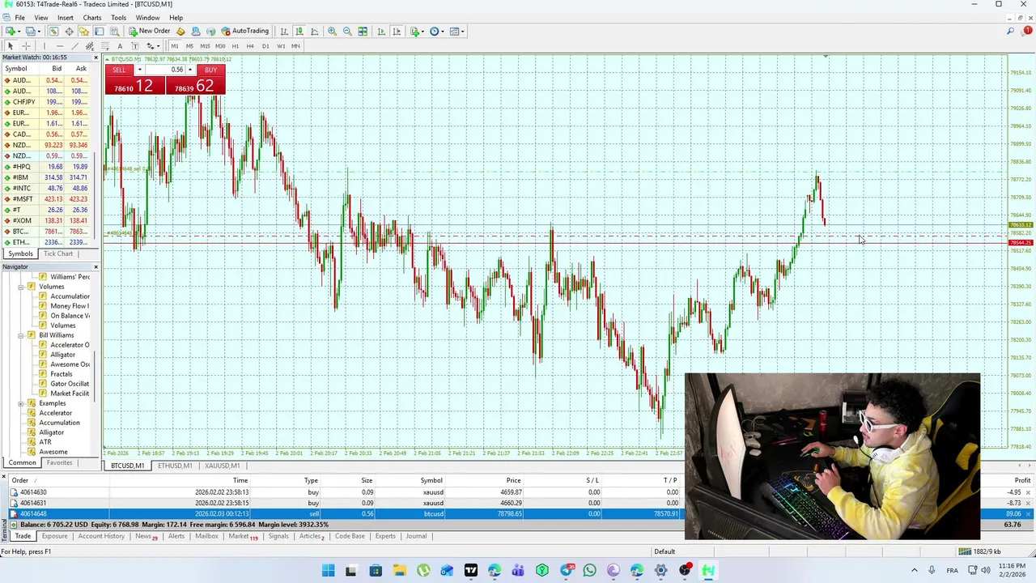Collapse the Volumes indicators folder
The image size is (1036, 583).
[21, 287]
